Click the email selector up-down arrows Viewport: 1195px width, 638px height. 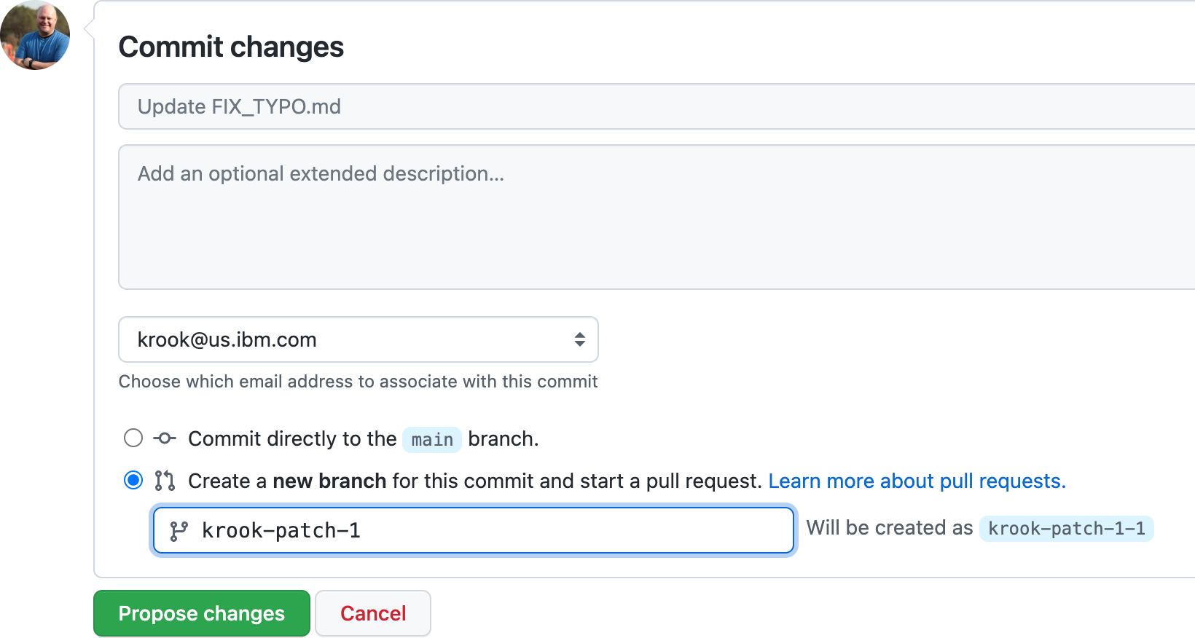click(x=579, y=339)
